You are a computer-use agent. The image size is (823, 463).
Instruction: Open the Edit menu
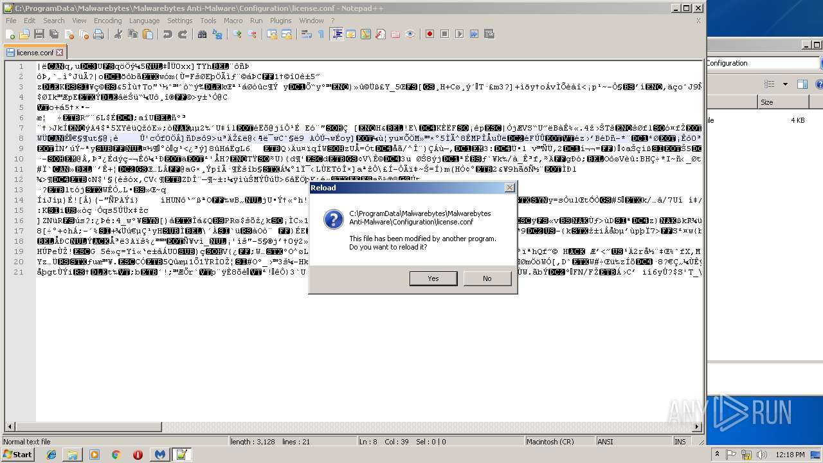click(30, 21)
